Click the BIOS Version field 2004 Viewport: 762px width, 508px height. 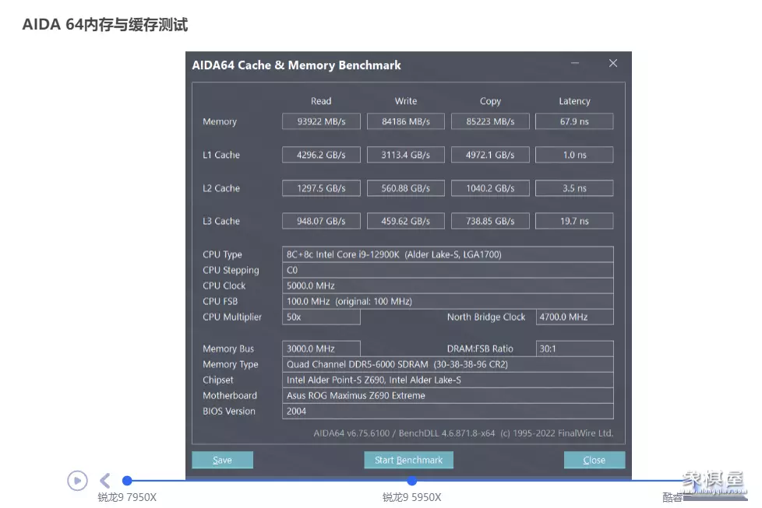point(447,411)
